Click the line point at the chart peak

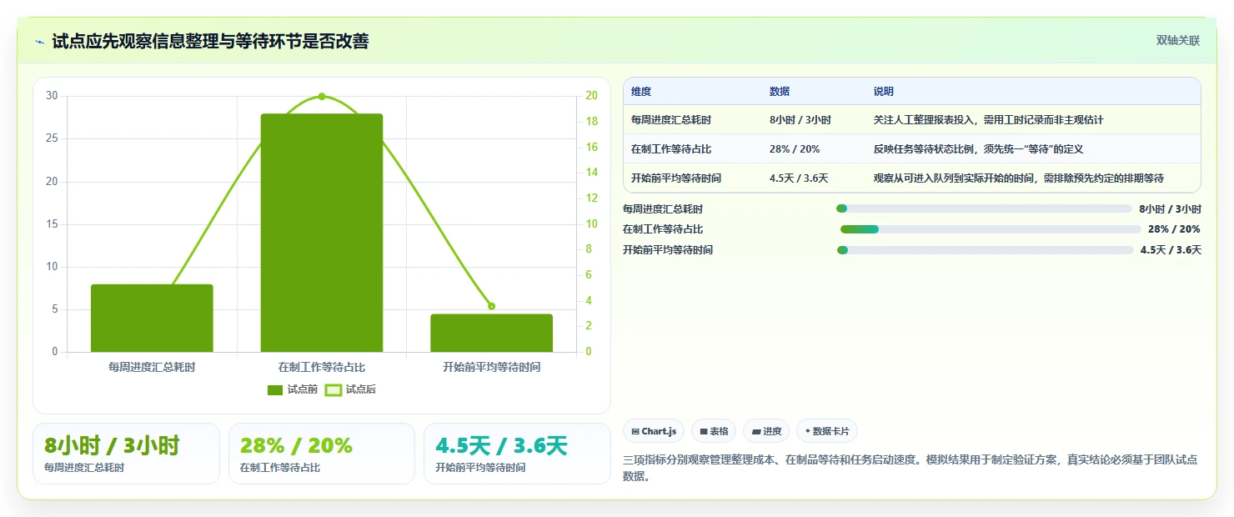pos(322,97)
